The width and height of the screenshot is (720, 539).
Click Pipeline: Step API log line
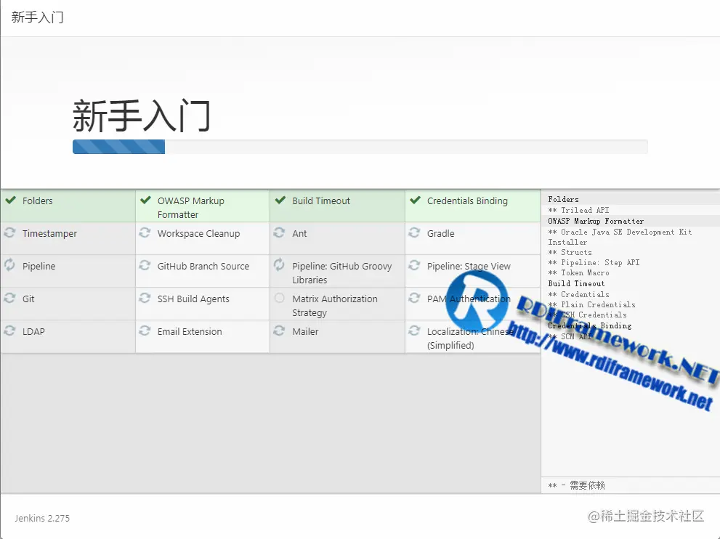594,262
